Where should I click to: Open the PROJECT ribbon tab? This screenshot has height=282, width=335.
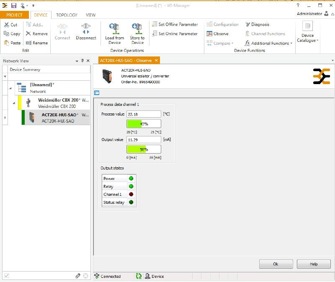tap(15, 15)
